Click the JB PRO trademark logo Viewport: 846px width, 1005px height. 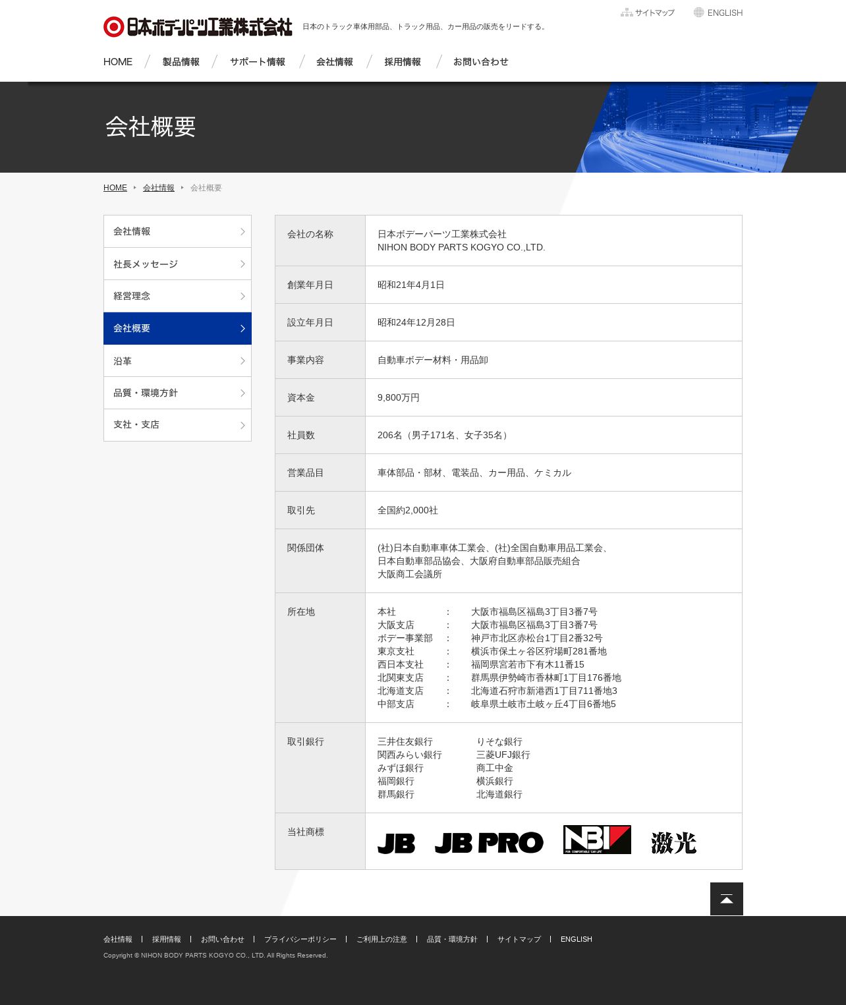(489, 843)
